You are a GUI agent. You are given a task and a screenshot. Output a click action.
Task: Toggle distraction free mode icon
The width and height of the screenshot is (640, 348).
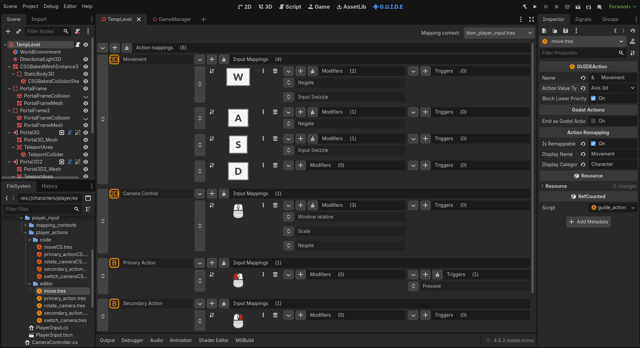click(532, 19)
